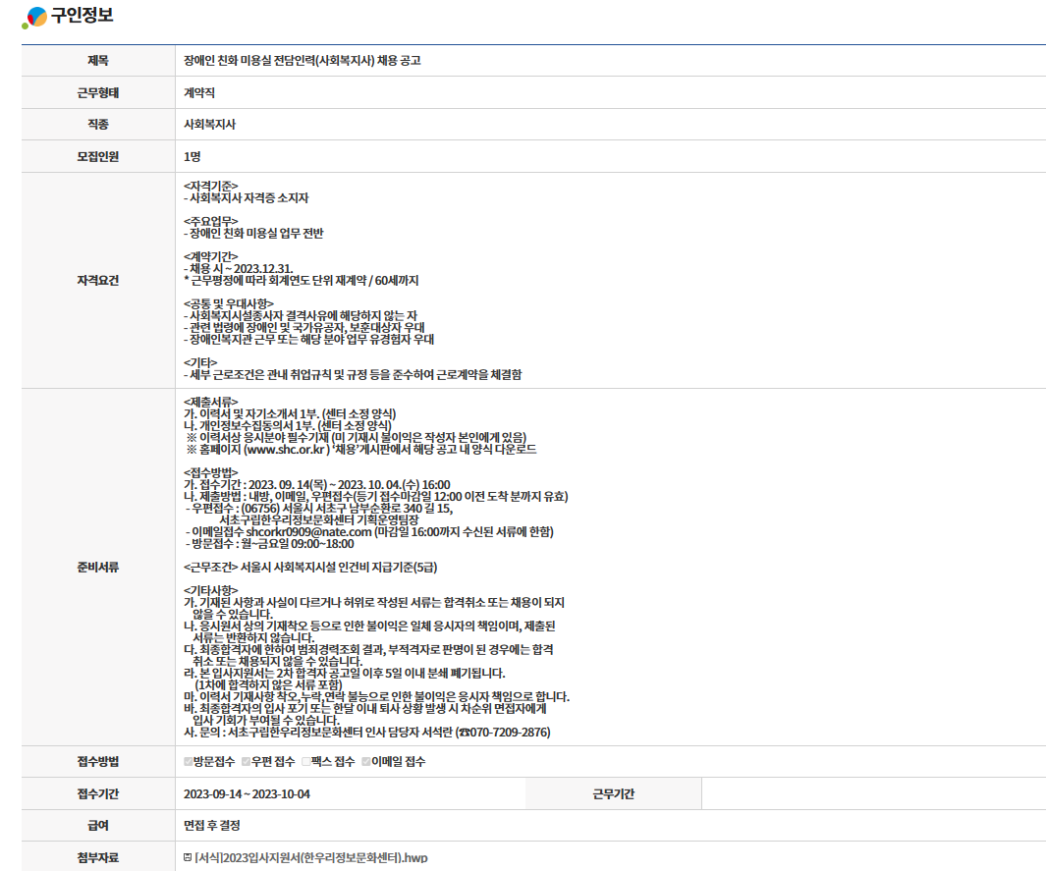Click the 모집인원 row label
Image resolution: width=1046 pixels, height=871 pixels.
click(97, 156)
